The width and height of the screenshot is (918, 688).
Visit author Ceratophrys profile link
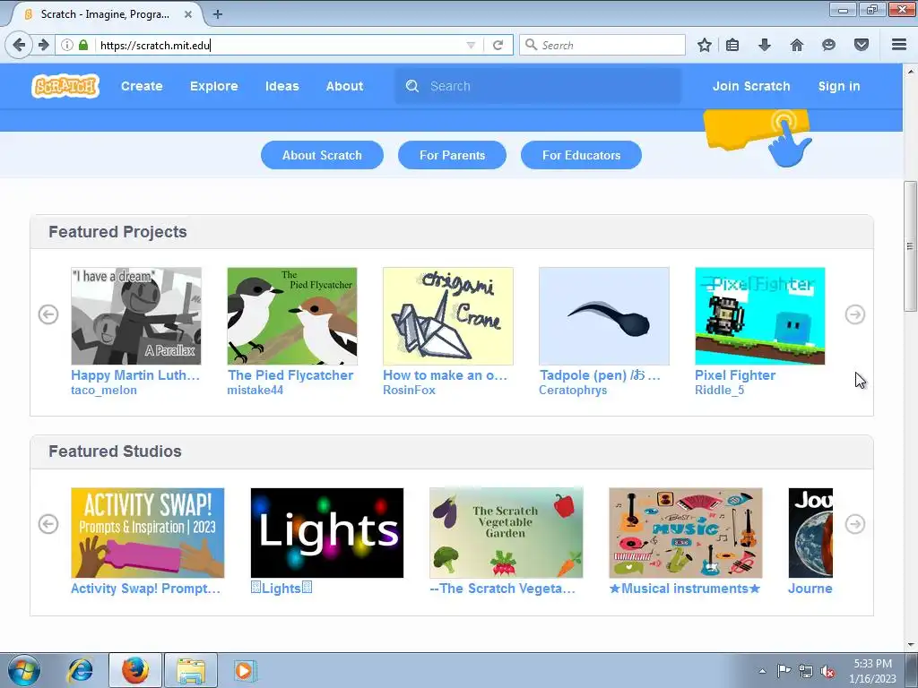[x=573, y=391]
